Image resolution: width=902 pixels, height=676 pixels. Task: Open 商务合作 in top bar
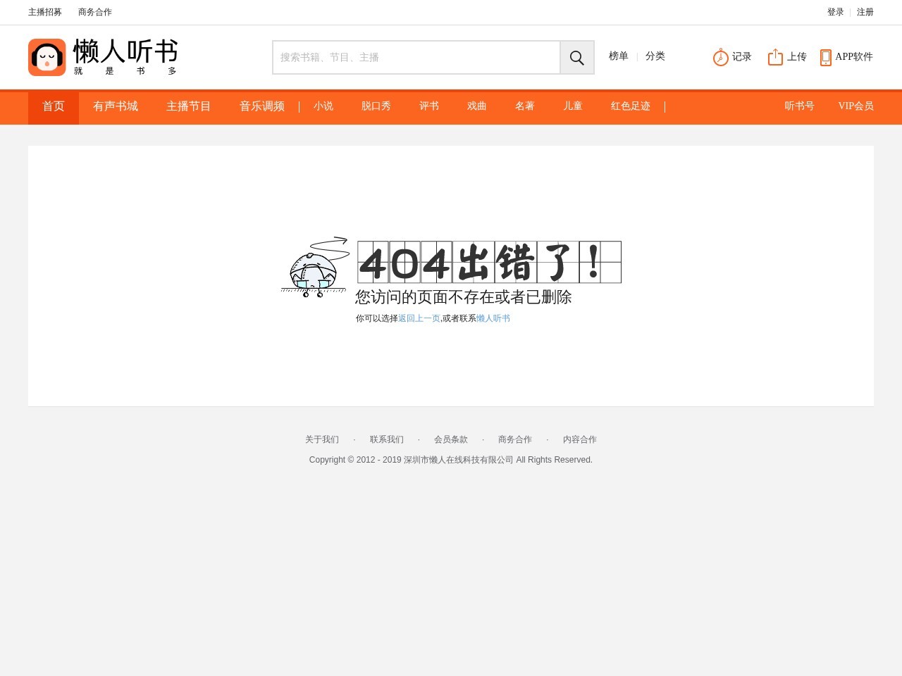point(95,12)
